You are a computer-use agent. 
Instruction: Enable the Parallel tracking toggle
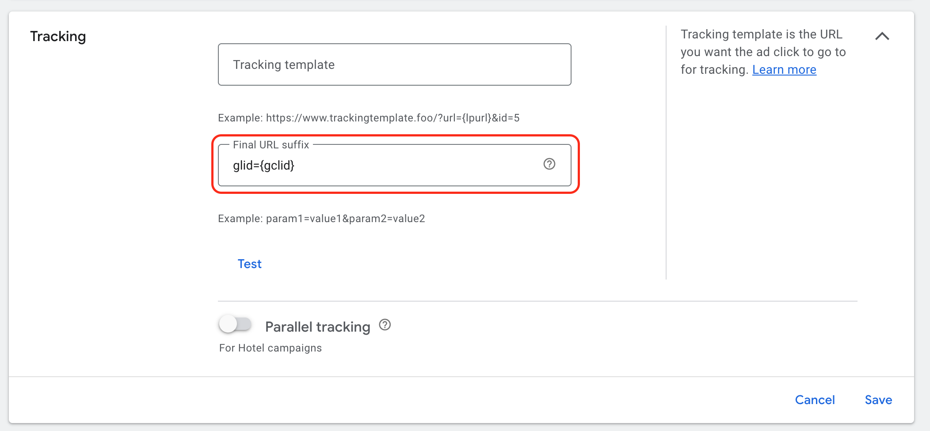235,324
